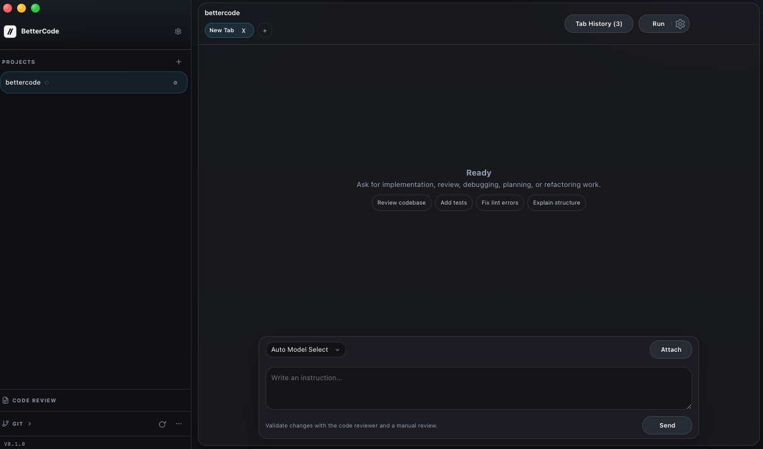Expand the GIT section chevron

pyautogui.click(x=29, y=424)
